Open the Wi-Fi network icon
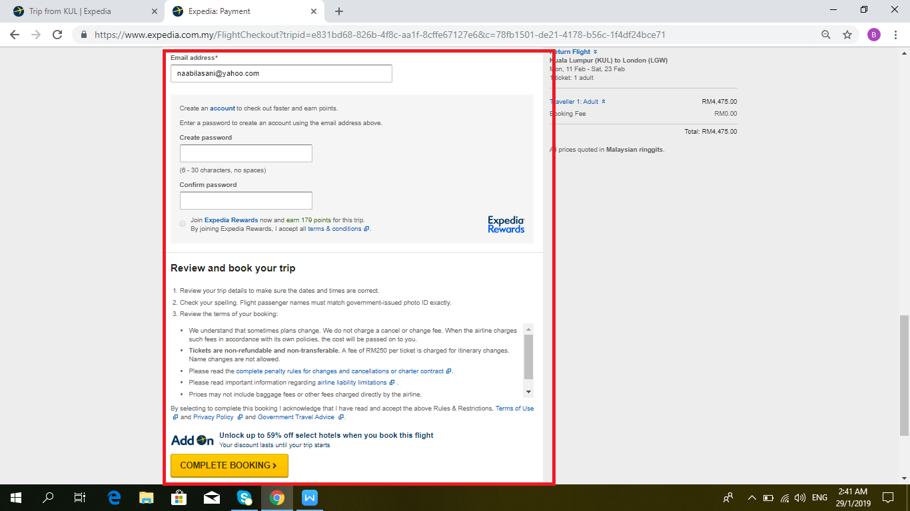The image size is (910, 511). click(x=785, y=497)
